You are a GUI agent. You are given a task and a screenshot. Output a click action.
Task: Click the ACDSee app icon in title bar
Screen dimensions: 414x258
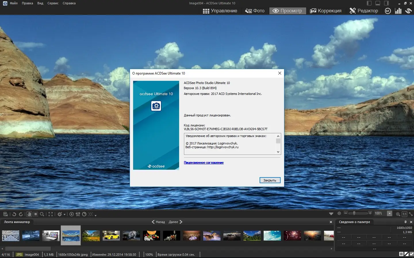coord(5,3)
